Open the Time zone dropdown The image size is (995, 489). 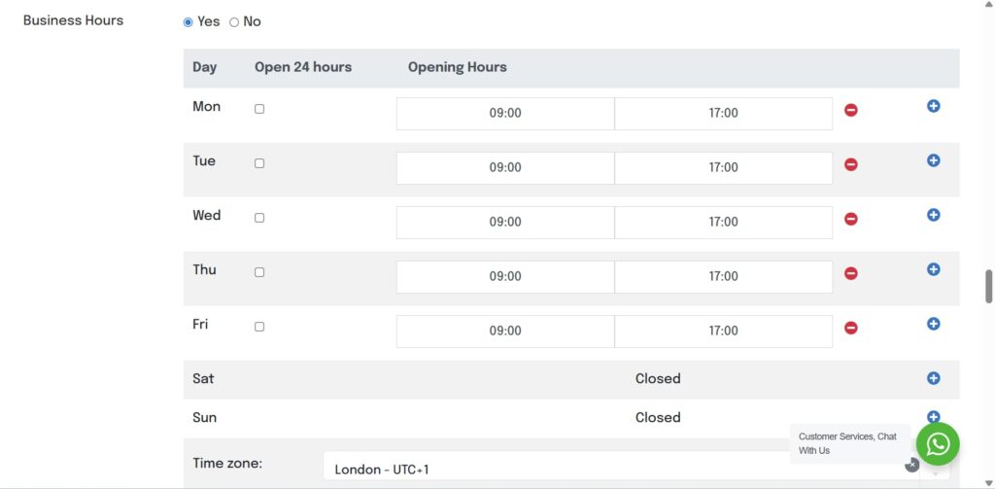[622, 469]
